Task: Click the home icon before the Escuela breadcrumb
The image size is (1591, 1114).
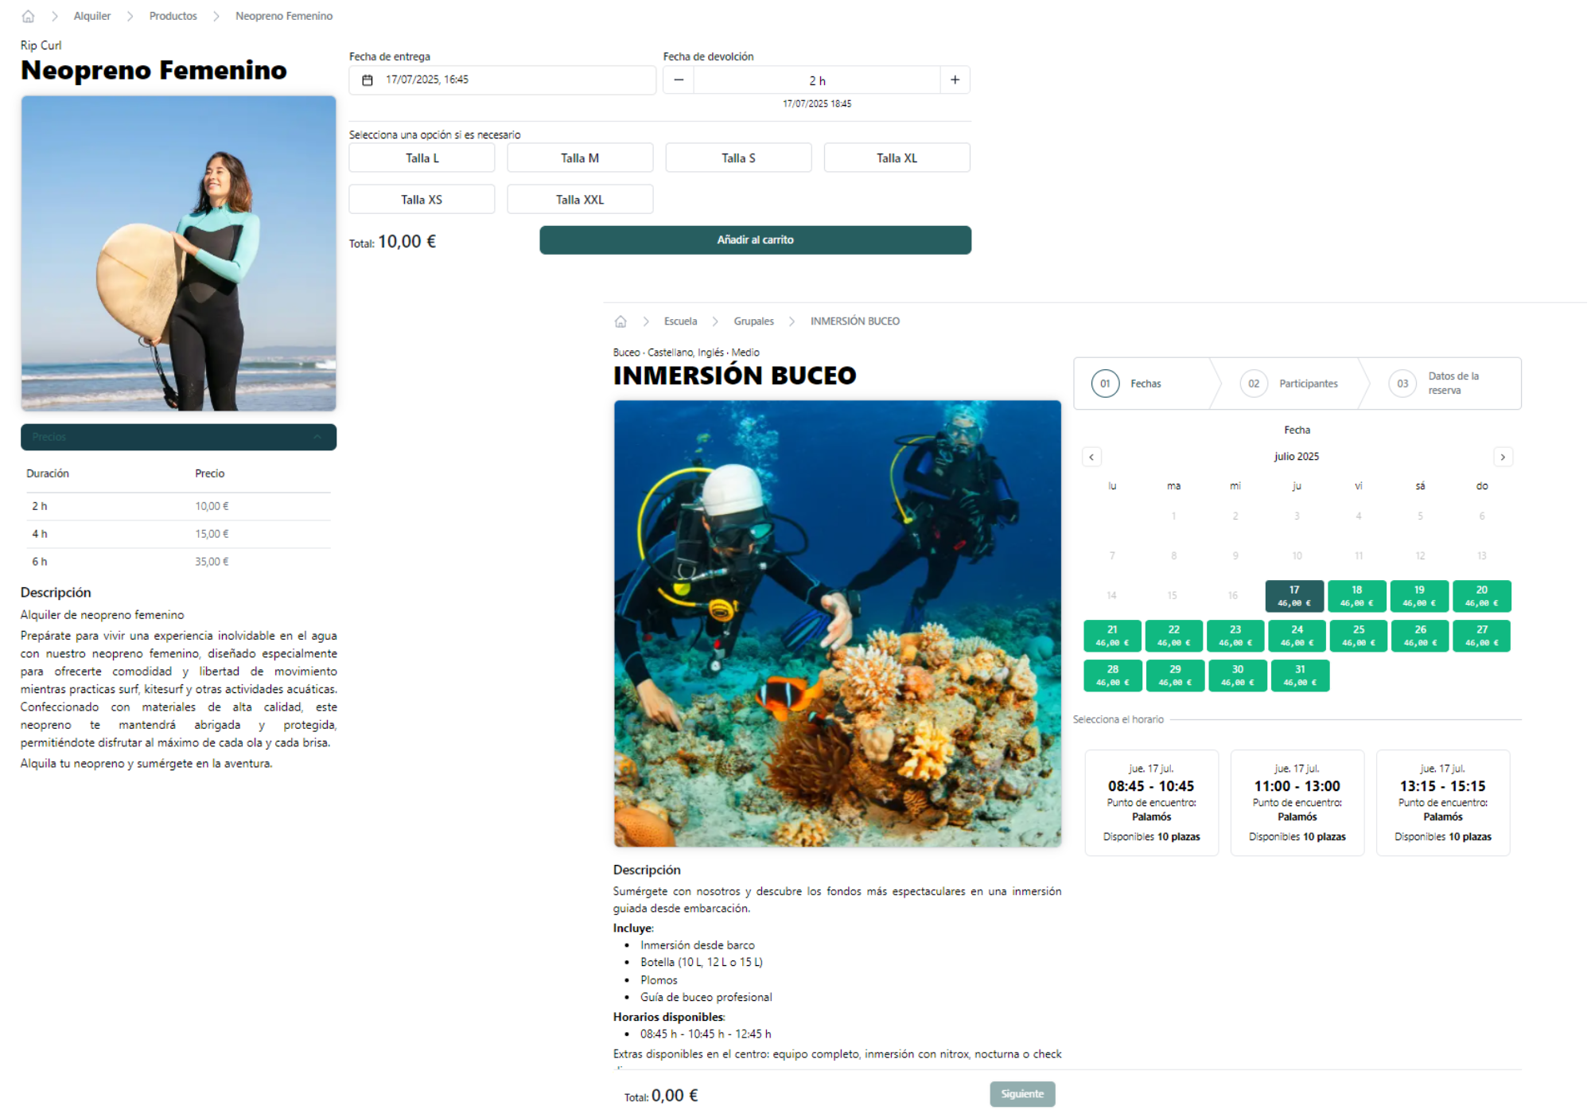Action: click(x=620, y=321)
